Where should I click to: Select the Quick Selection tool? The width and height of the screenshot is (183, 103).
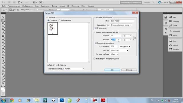pos(3,26)
